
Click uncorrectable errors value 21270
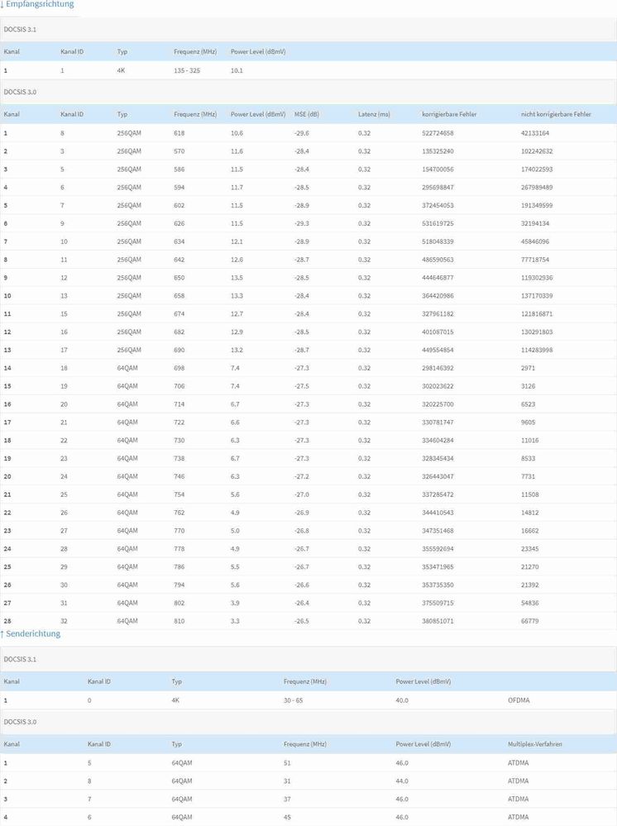pyautogui.click(x=529, y=567)
